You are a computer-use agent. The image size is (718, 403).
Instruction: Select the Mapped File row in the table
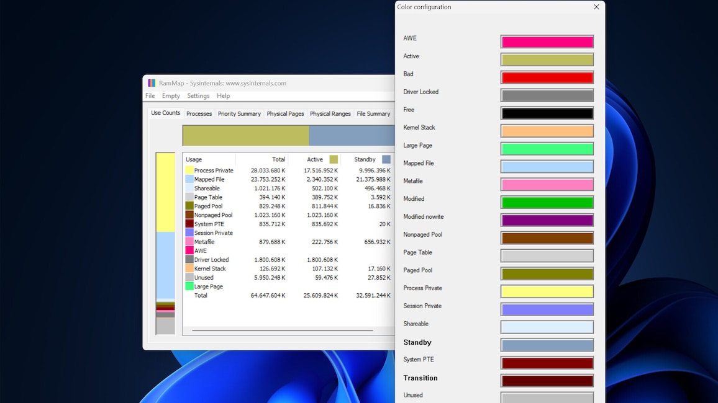[x=288, y=180]
